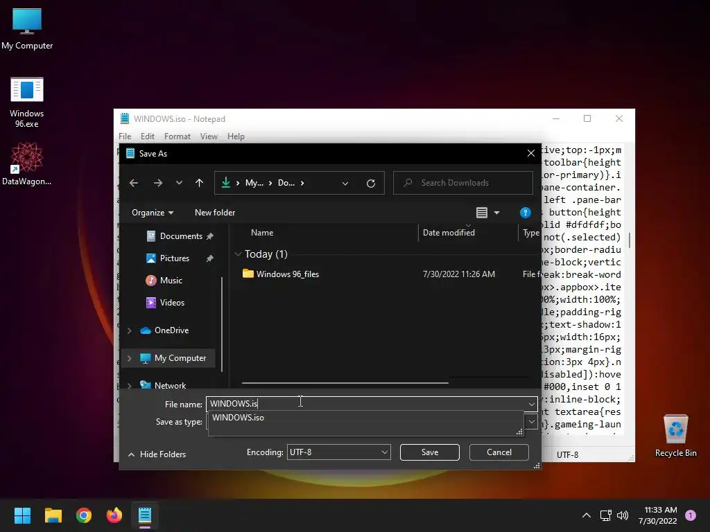Launch Chrome from the taskbar

point(84,515)
